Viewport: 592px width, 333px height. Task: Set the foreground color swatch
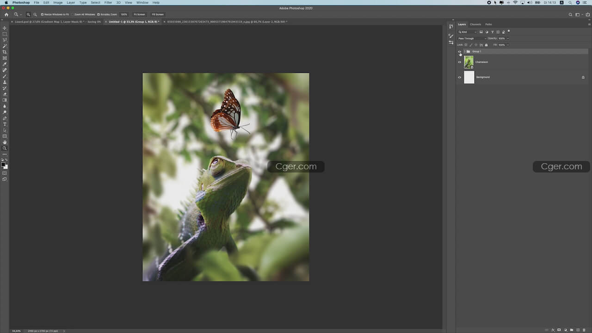3,165
